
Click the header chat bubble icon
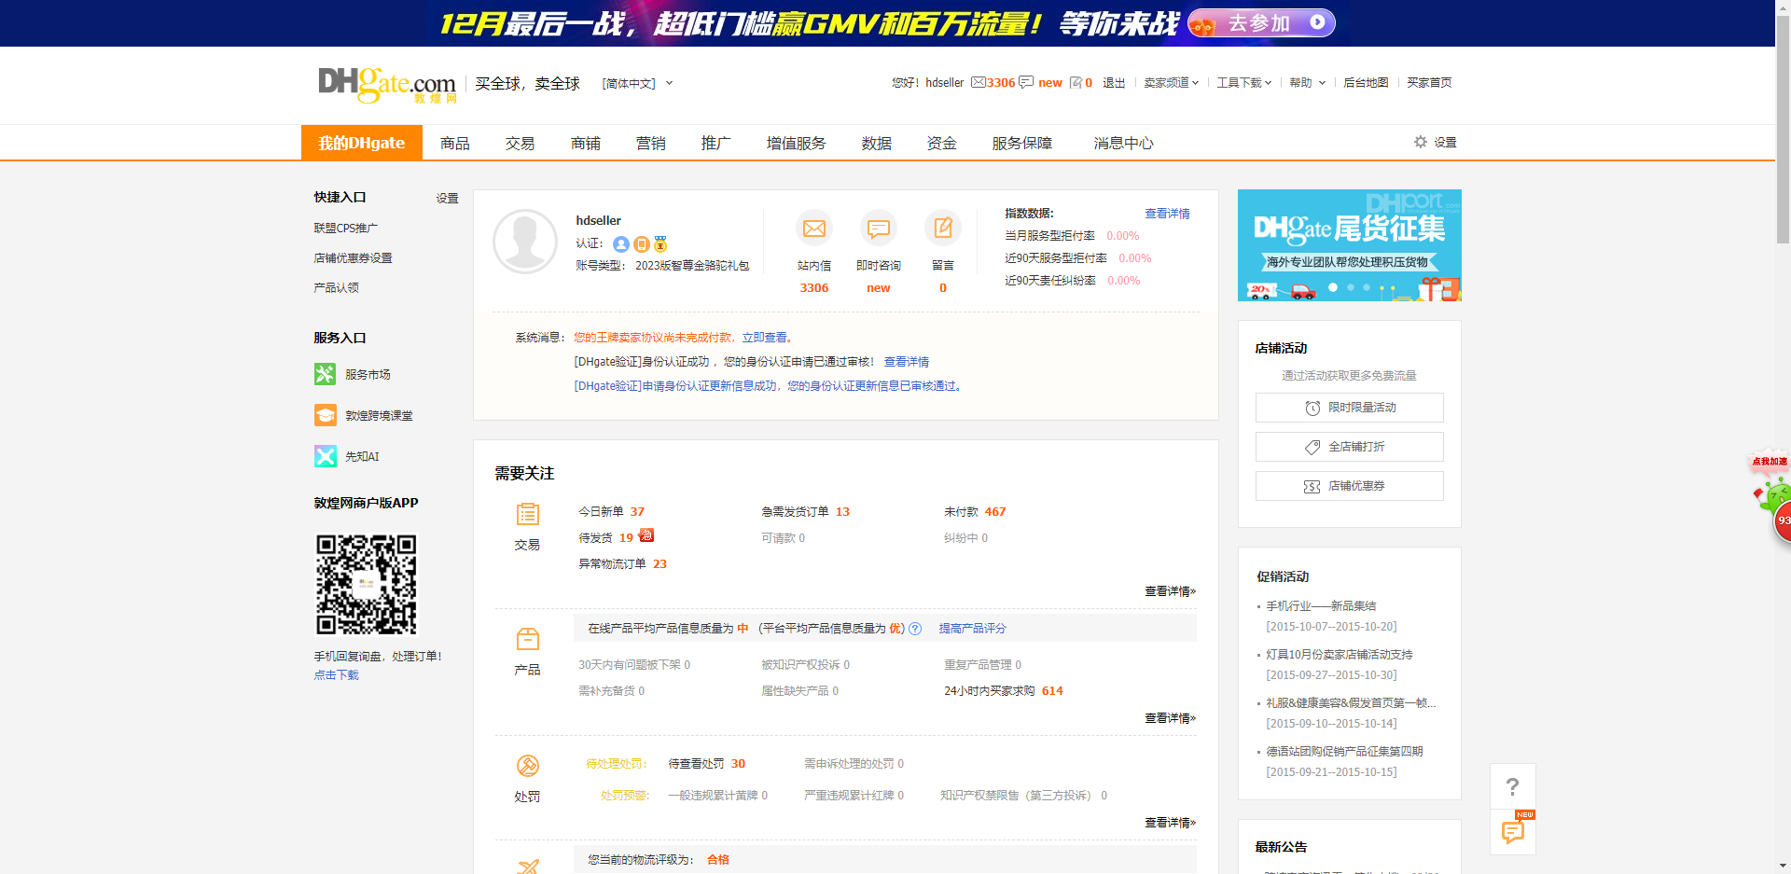[1026, 82]
